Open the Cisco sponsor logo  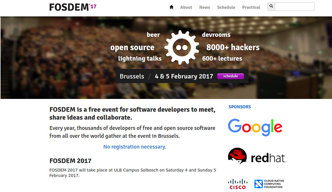pyautogui.click(x=238, y=184)
